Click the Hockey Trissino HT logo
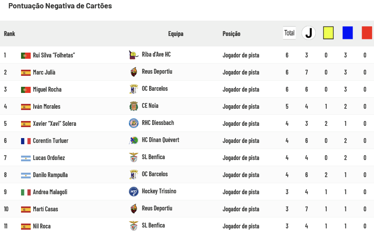 [x=134, y=192]
